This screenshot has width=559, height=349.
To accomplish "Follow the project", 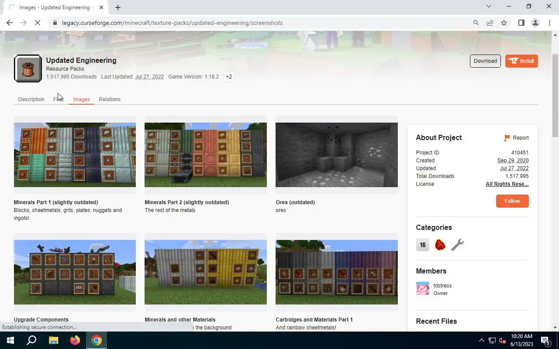I will pyautogui.click(x=512, y=201).
